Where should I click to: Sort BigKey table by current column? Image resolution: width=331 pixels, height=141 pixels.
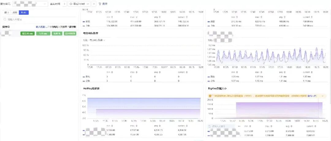315,126
